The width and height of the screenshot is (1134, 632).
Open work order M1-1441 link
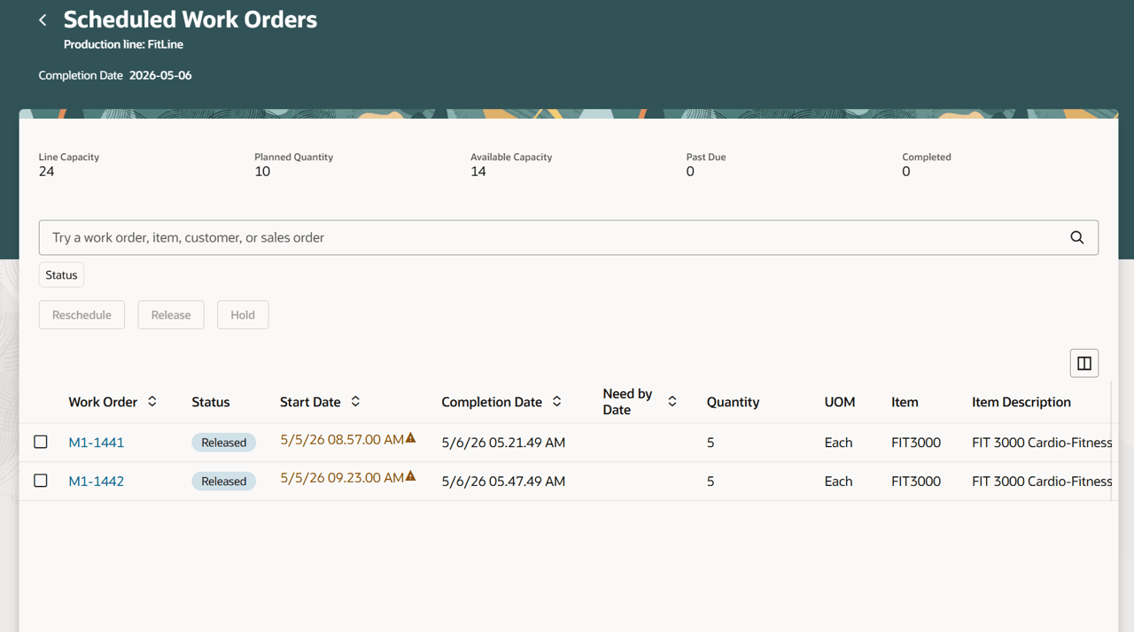[x=96, y=443]
